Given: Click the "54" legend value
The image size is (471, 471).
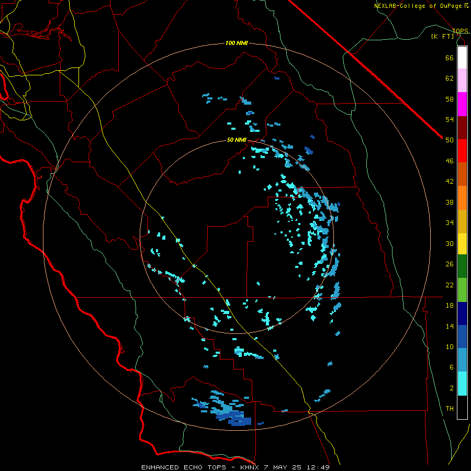Looking at the screenshot, I should pyautogui.click(x=450, y=119).
